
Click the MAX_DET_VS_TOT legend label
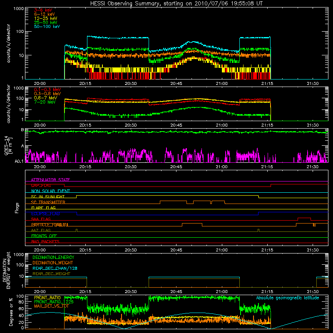tap(52, 306)
